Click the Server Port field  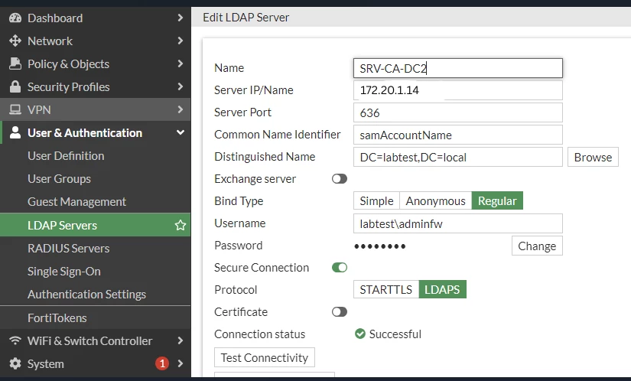458,112
